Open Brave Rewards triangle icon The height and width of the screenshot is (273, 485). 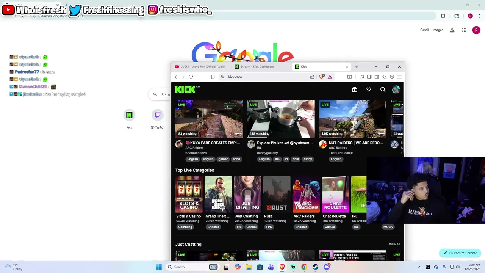pyautogui.click(x=330, y=77)
